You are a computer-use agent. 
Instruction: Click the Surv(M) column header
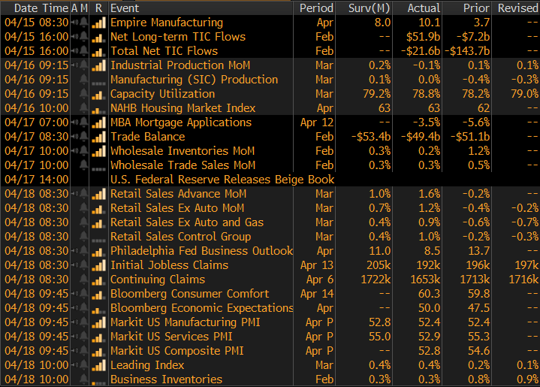[x=369, y=8]
